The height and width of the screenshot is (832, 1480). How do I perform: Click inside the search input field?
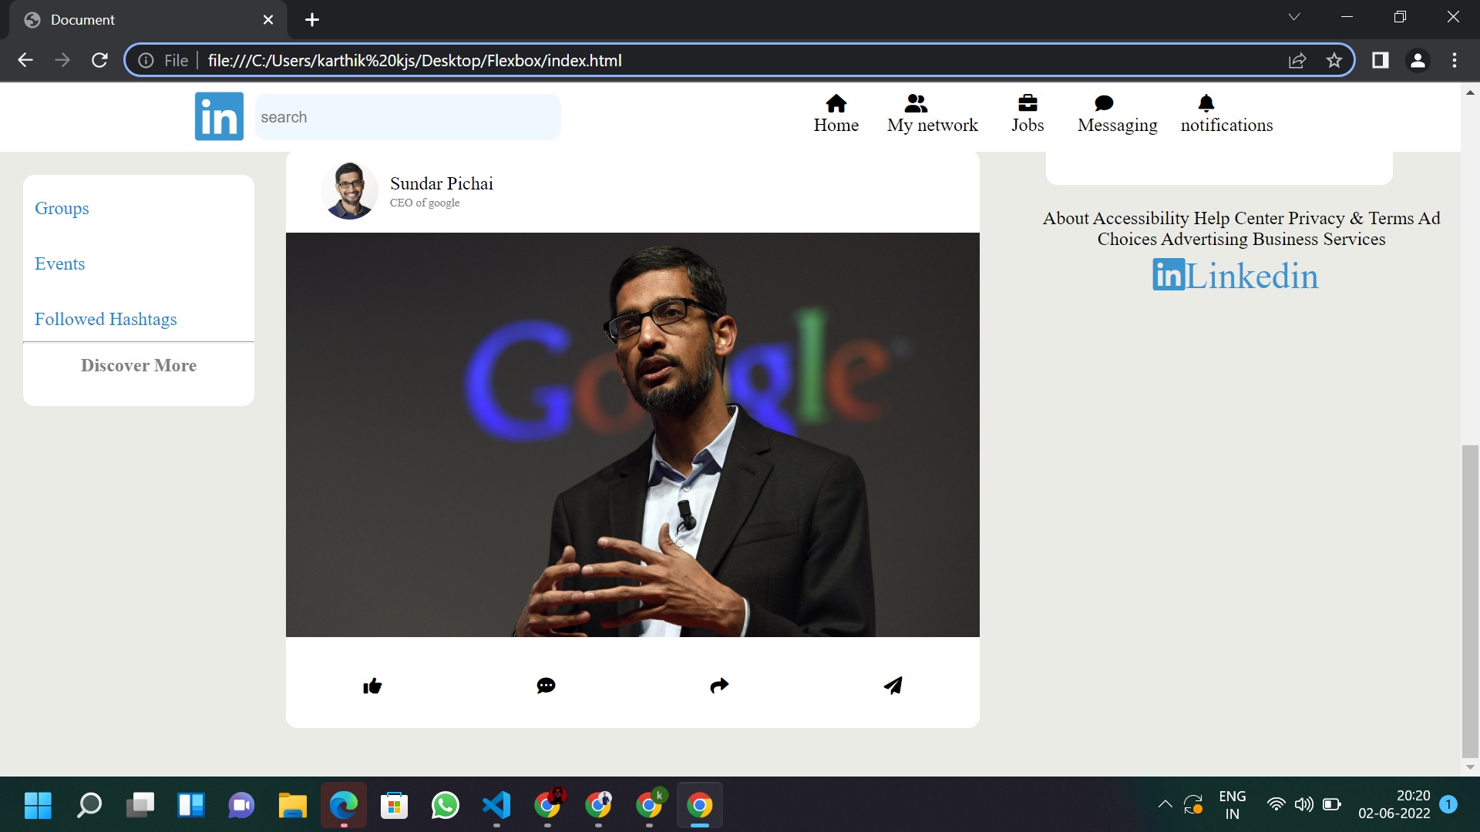409,116
